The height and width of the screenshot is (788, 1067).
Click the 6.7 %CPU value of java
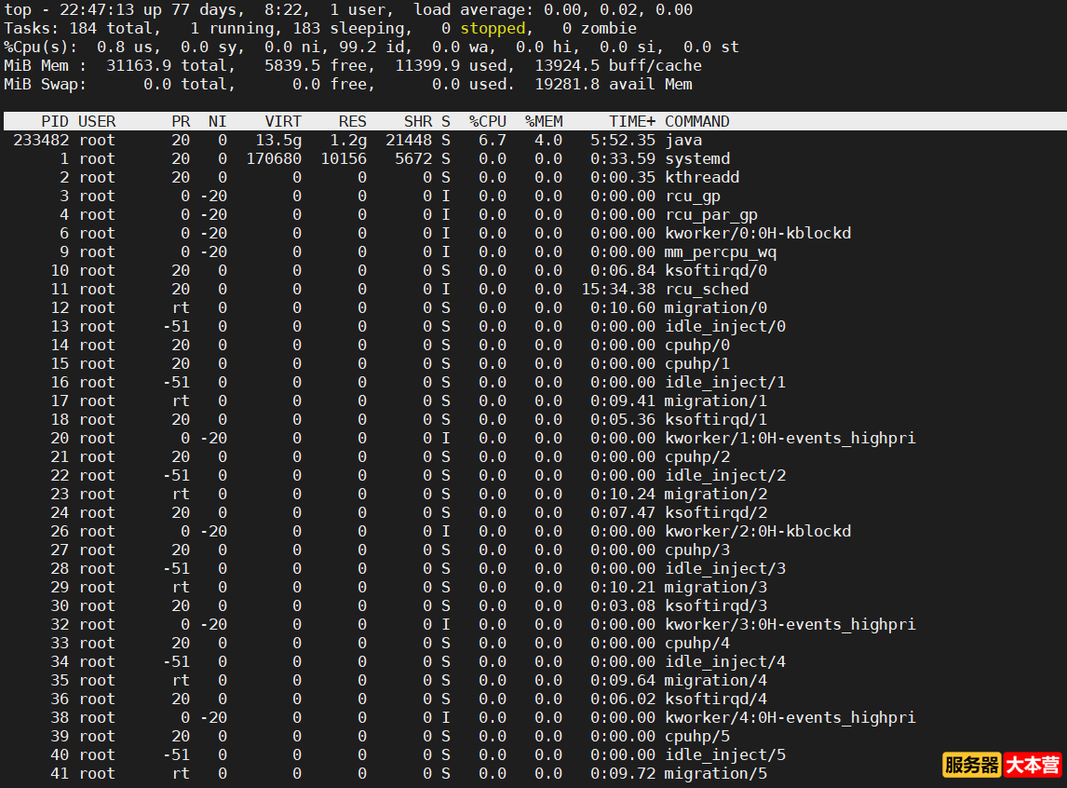493,140
